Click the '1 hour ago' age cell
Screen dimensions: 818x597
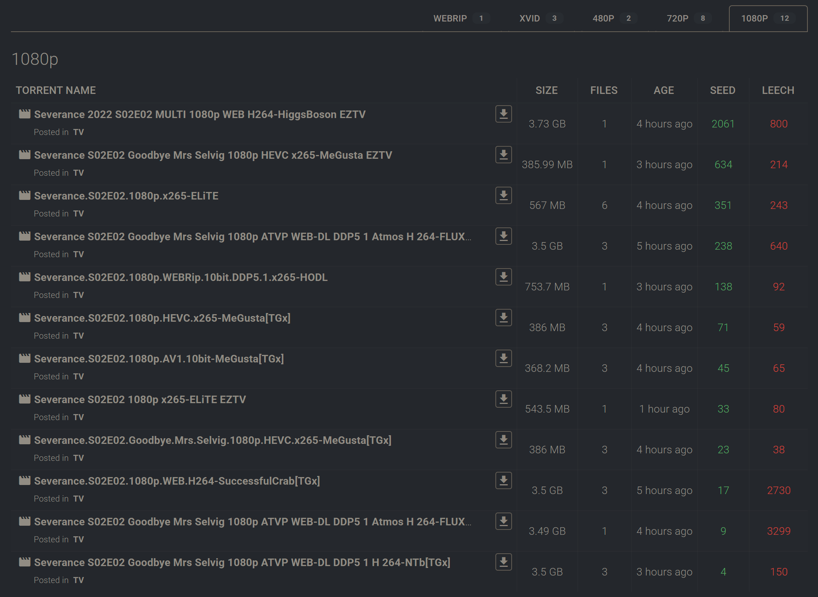664,409
